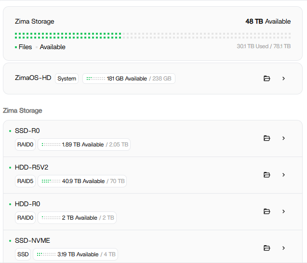Click the RAID0 tag on SSD-R0
The image size is (307, 263).
pyautogui.click(x=25, y=145)
